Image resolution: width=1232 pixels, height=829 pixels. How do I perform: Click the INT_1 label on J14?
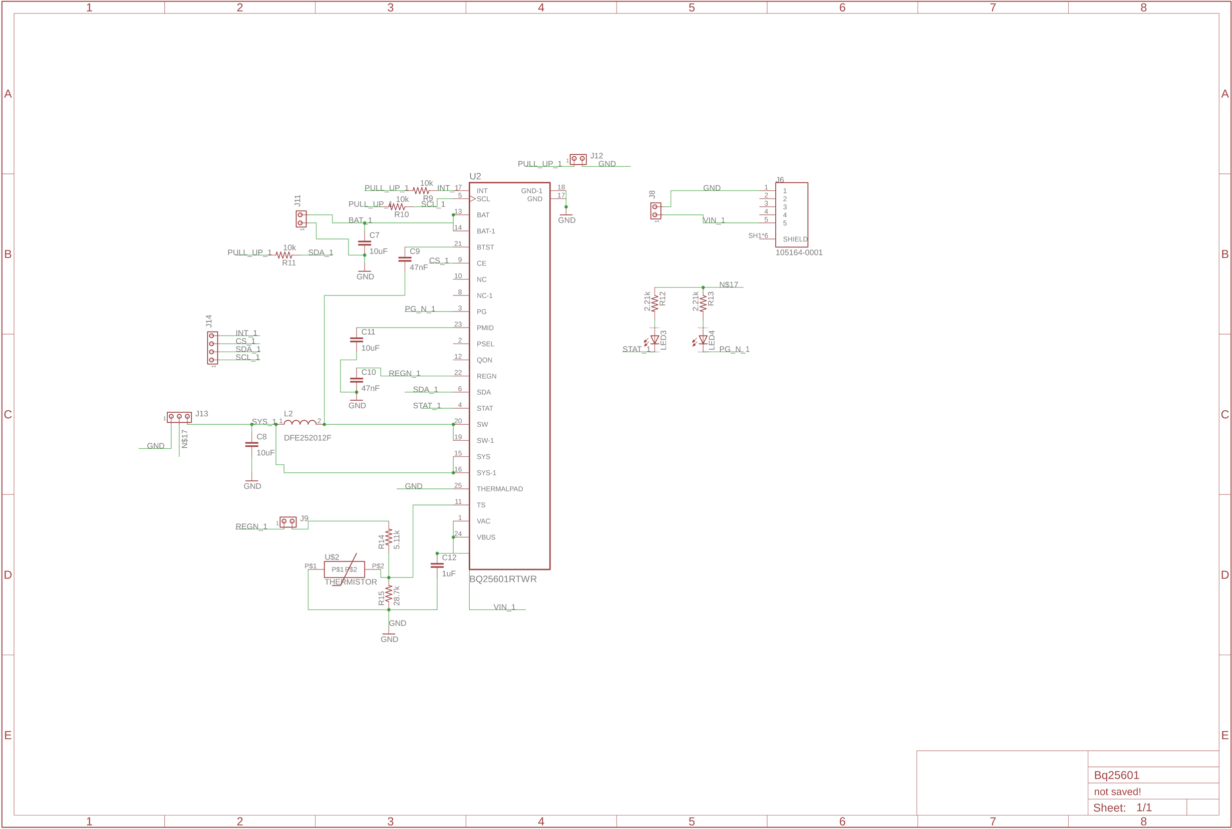[246, 333]
